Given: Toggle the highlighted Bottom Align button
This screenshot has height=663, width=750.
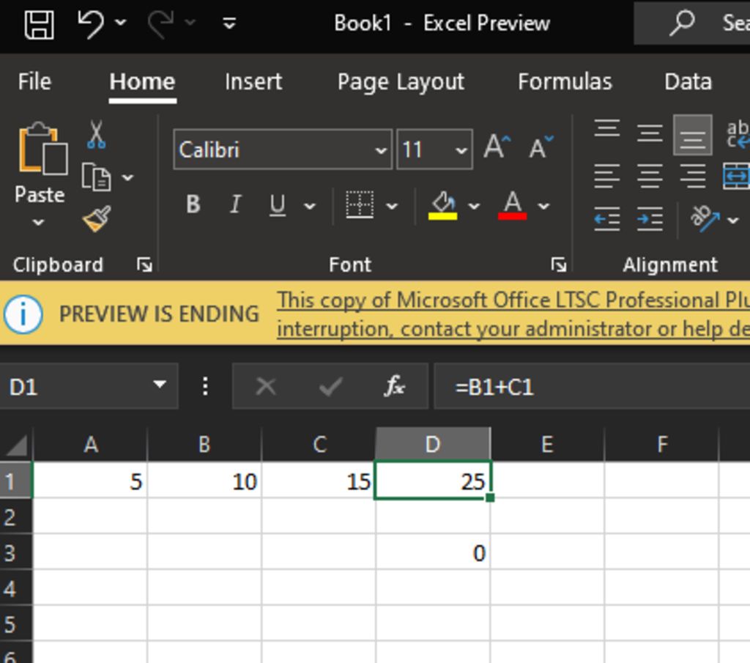Looking at the screenshot, I should pyautogui.click(x=692, y=135).
